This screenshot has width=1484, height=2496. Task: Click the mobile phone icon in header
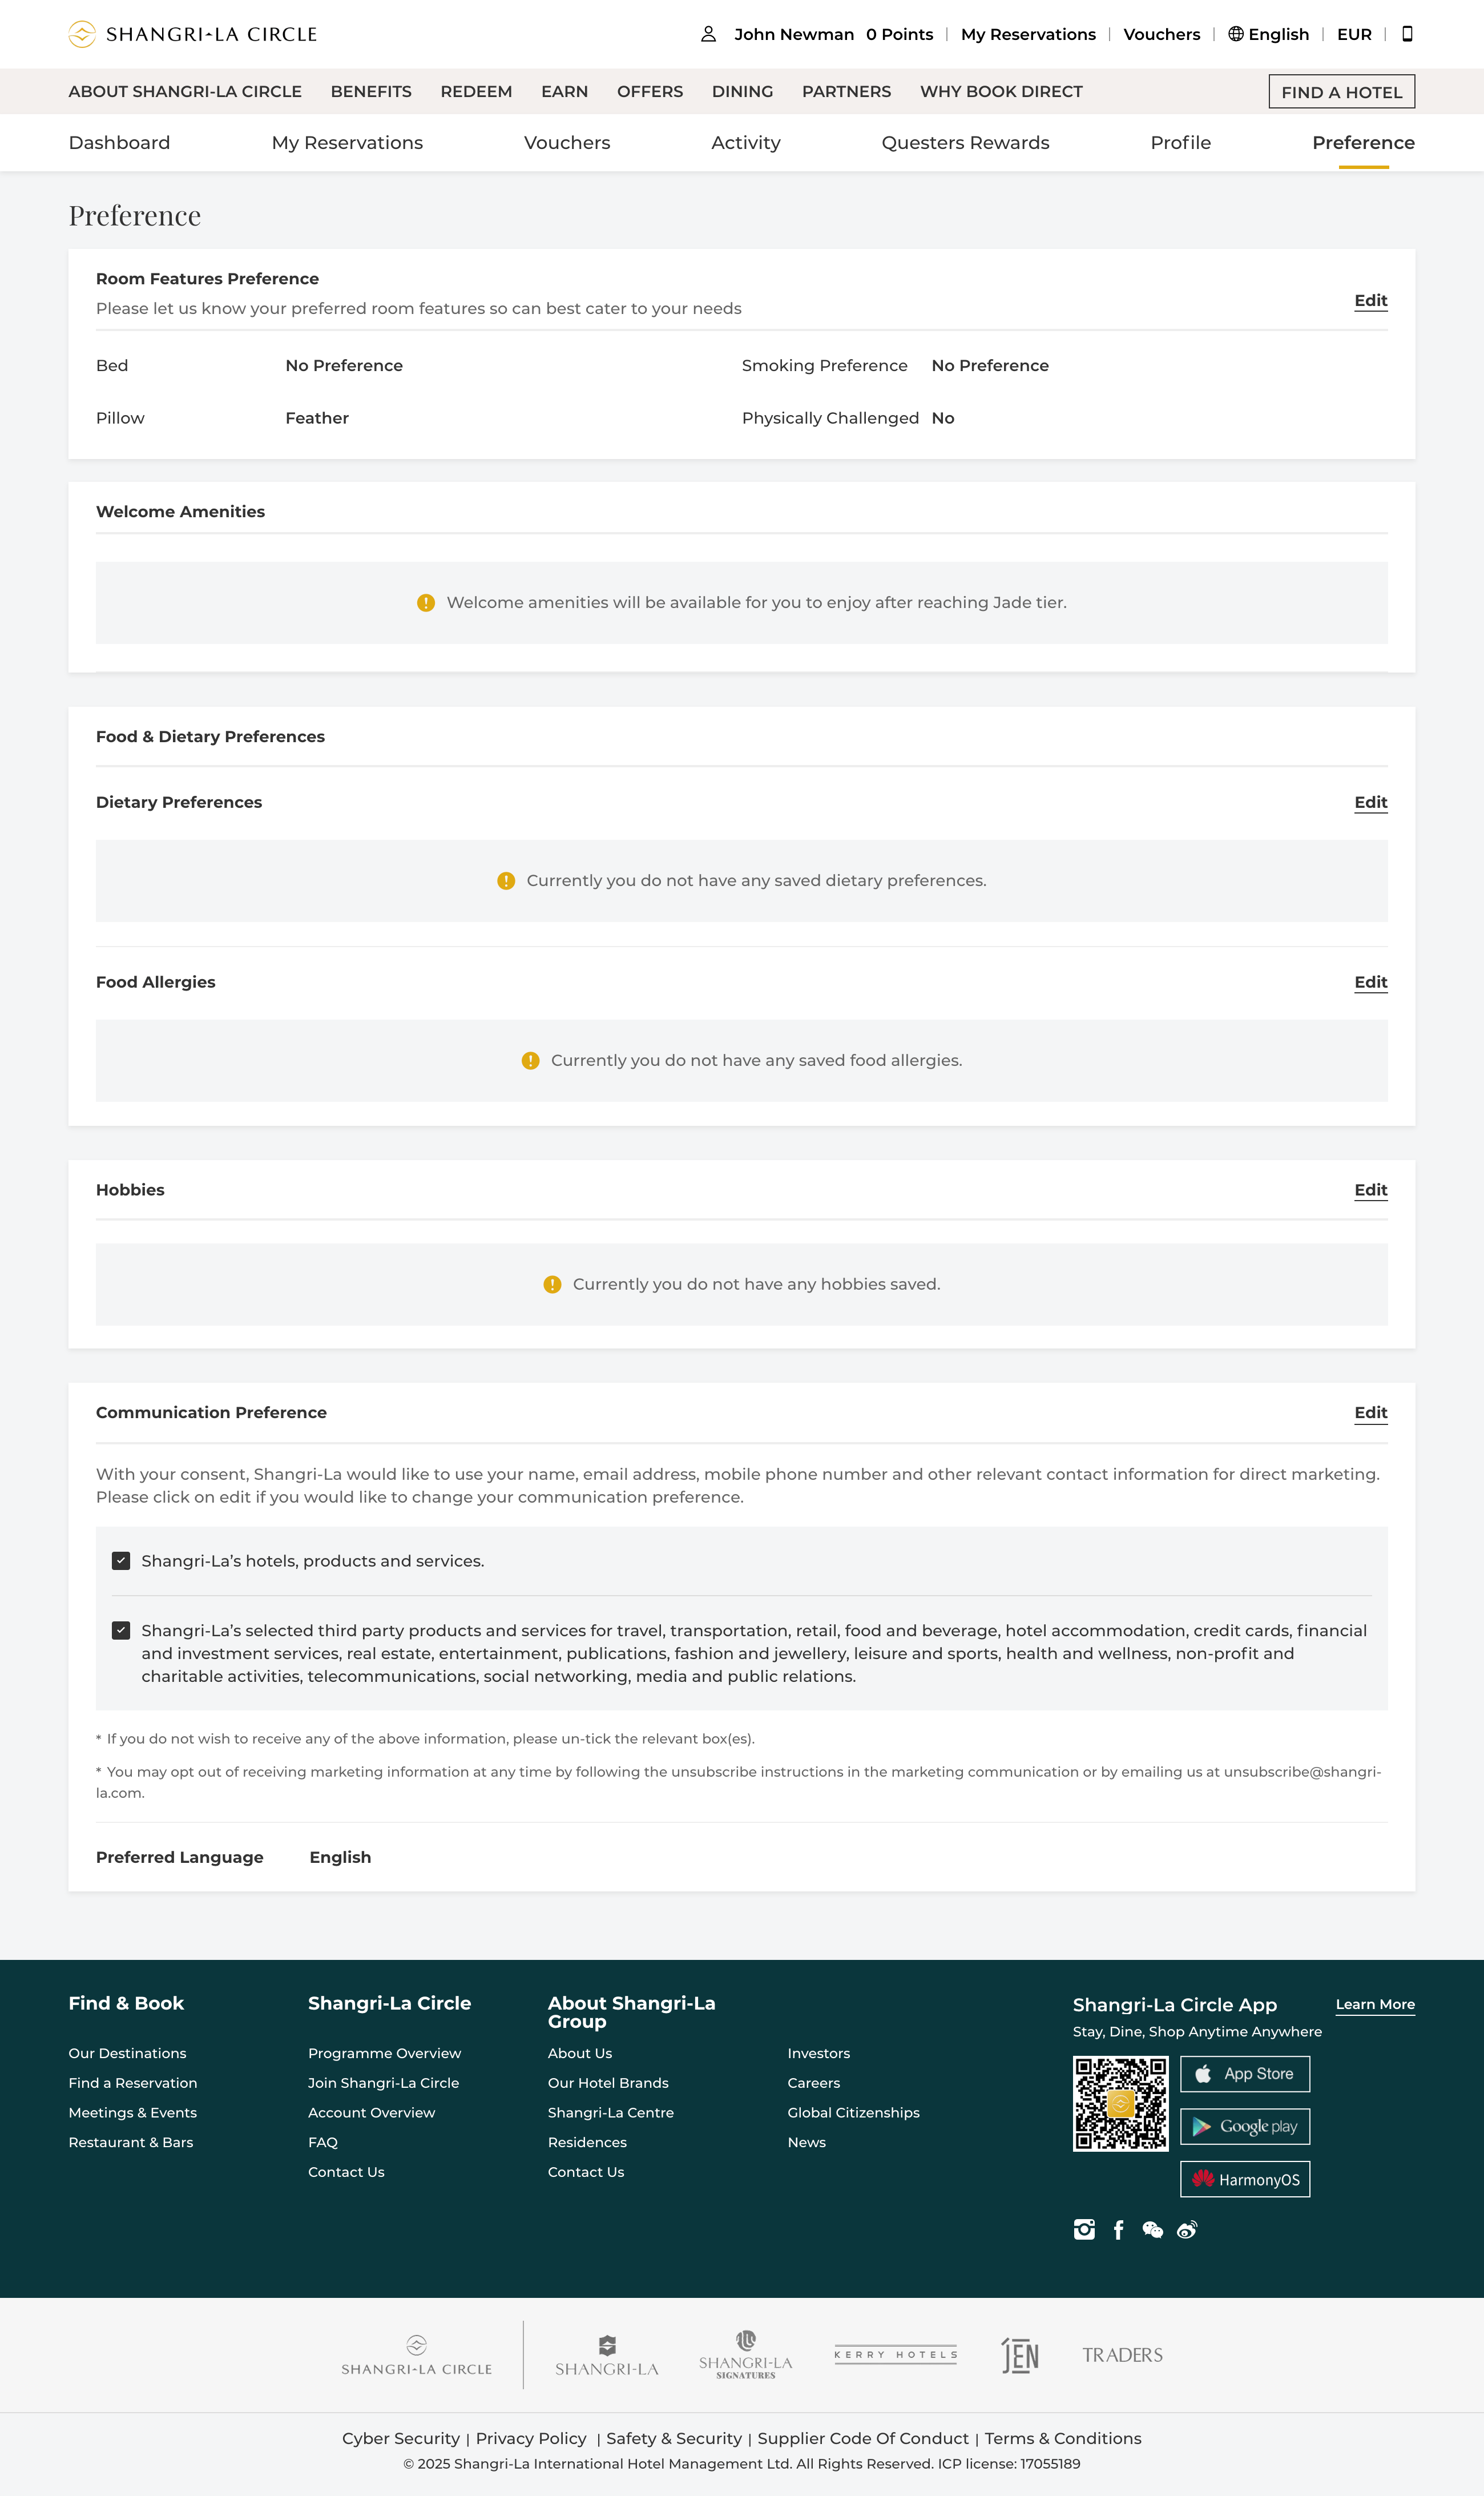(x=1407, y=34)
